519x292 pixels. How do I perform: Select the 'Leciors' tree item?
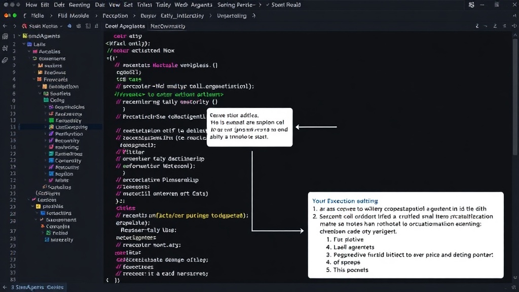click(47, 200)
